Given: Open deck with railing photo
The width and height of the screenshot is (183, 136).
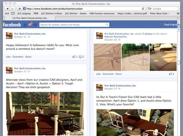Looking at the screenshot, I should point(135,57).
